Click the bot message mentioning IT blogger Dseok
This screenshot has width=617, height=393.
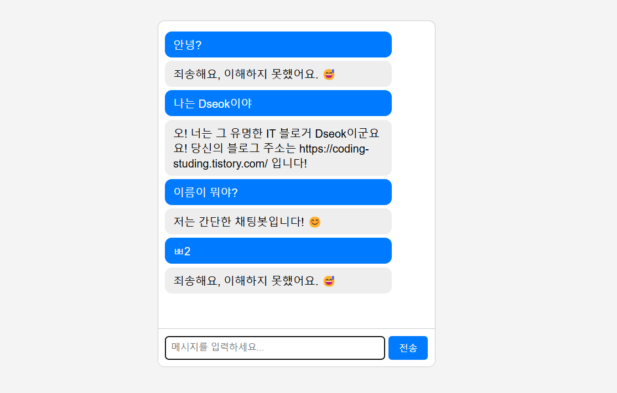pos(278,148)
